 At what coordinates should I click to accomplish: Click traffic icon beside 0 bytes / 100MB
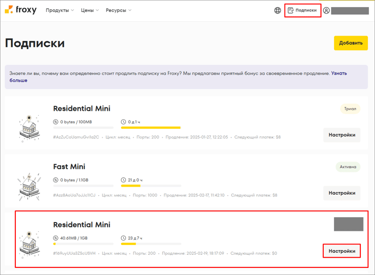pos(56,122)
